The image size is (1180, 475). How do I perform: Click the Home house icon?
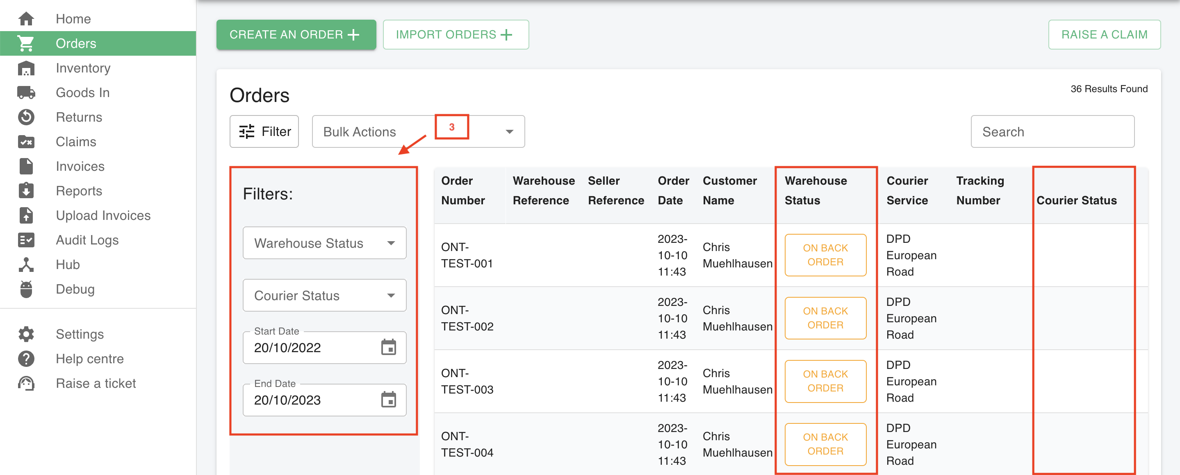point(26,19)
